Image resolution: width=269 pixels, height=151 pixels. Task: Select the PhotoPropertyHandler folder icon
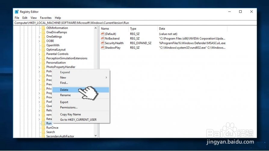pos(43,67)
